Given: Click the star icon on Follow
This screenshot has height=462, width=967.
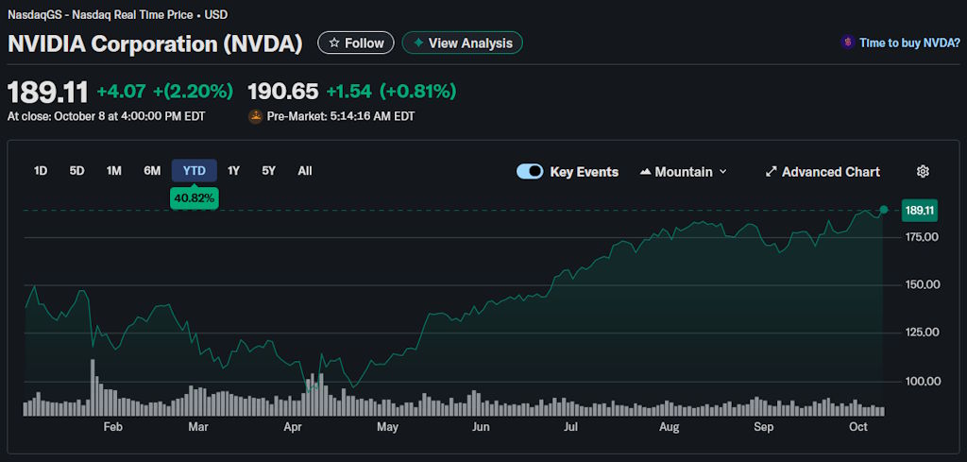Looking at the screenshot, I should point(333,43).
